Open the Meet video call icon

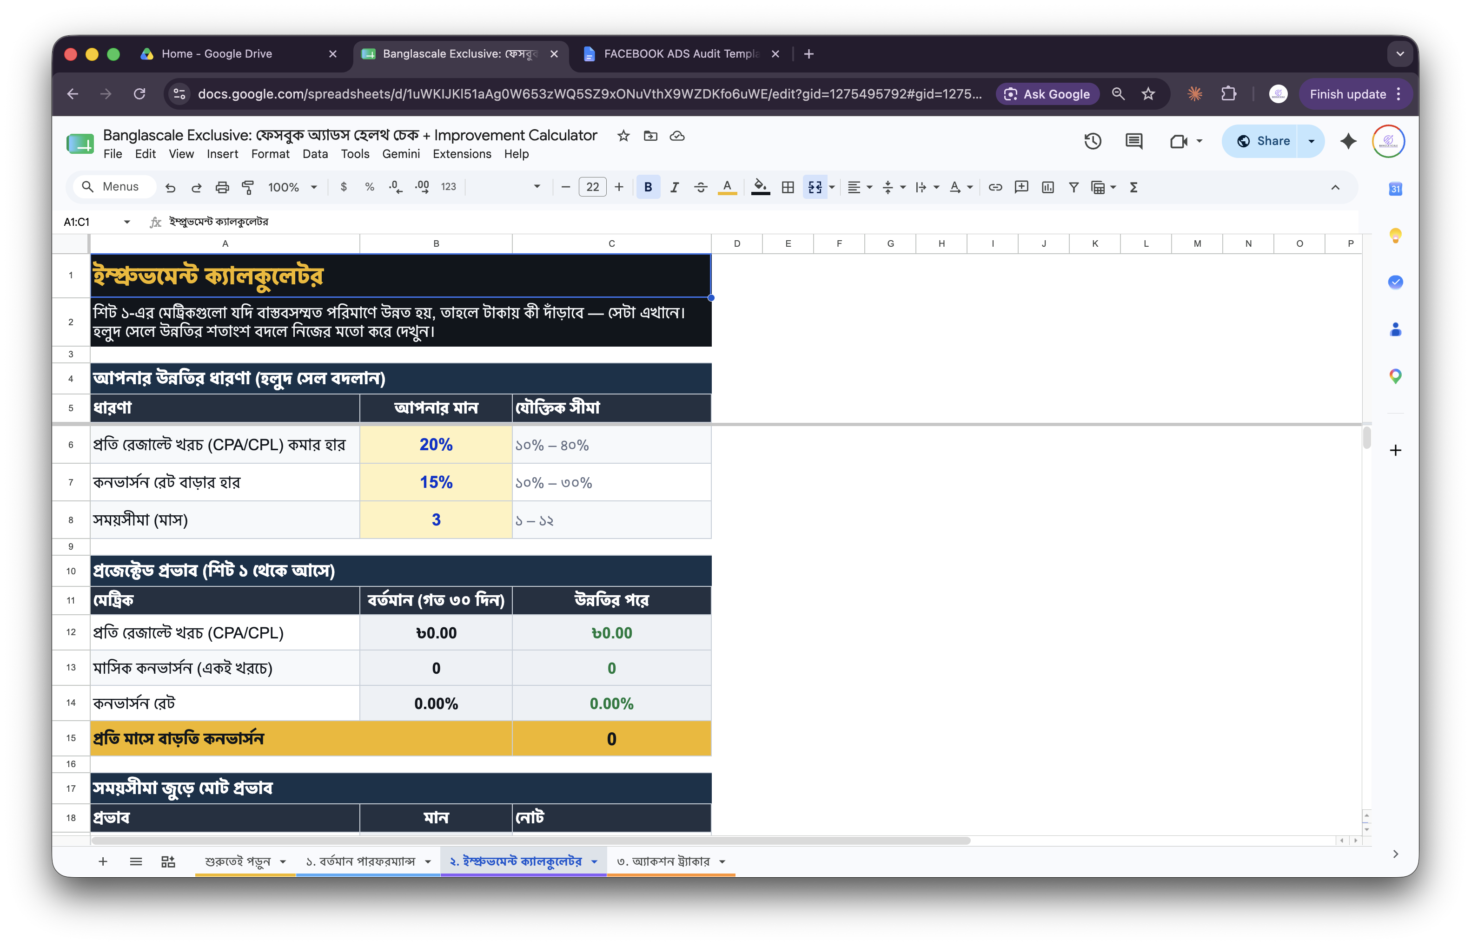[x=1179, y=141]
